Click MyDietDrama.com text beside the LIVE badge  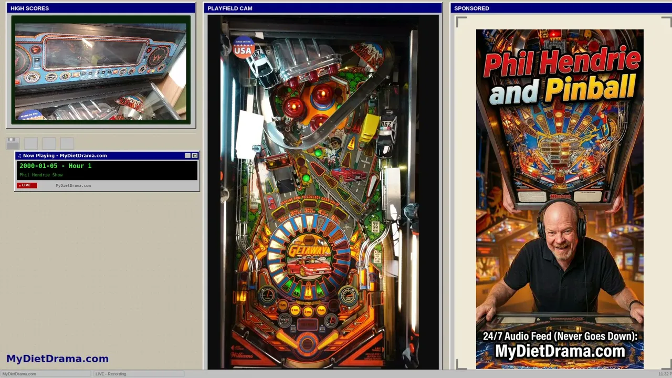[x=73, y=185]
